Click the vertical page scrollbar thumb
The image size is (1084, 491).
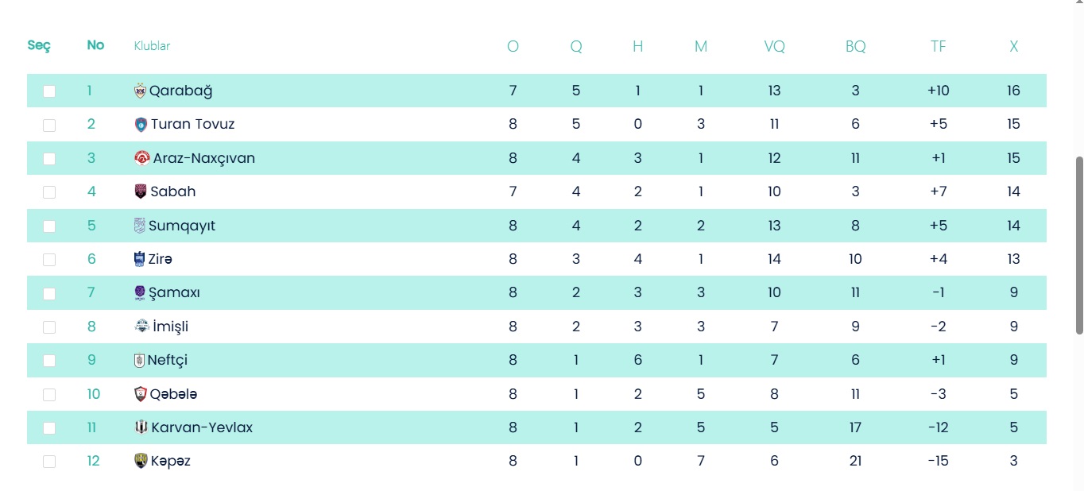point(1078,245)
